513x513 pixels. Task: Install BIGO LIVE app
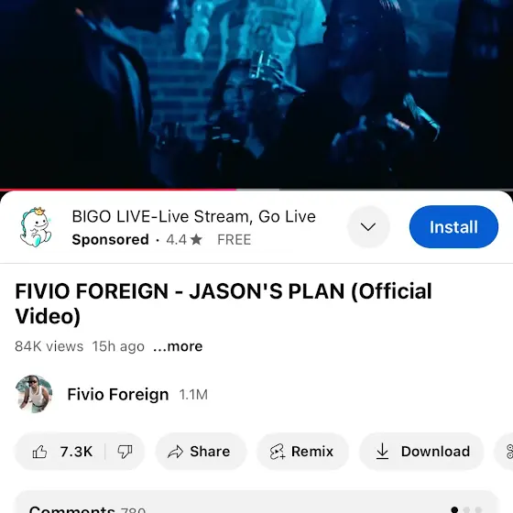tap(453, 227)
